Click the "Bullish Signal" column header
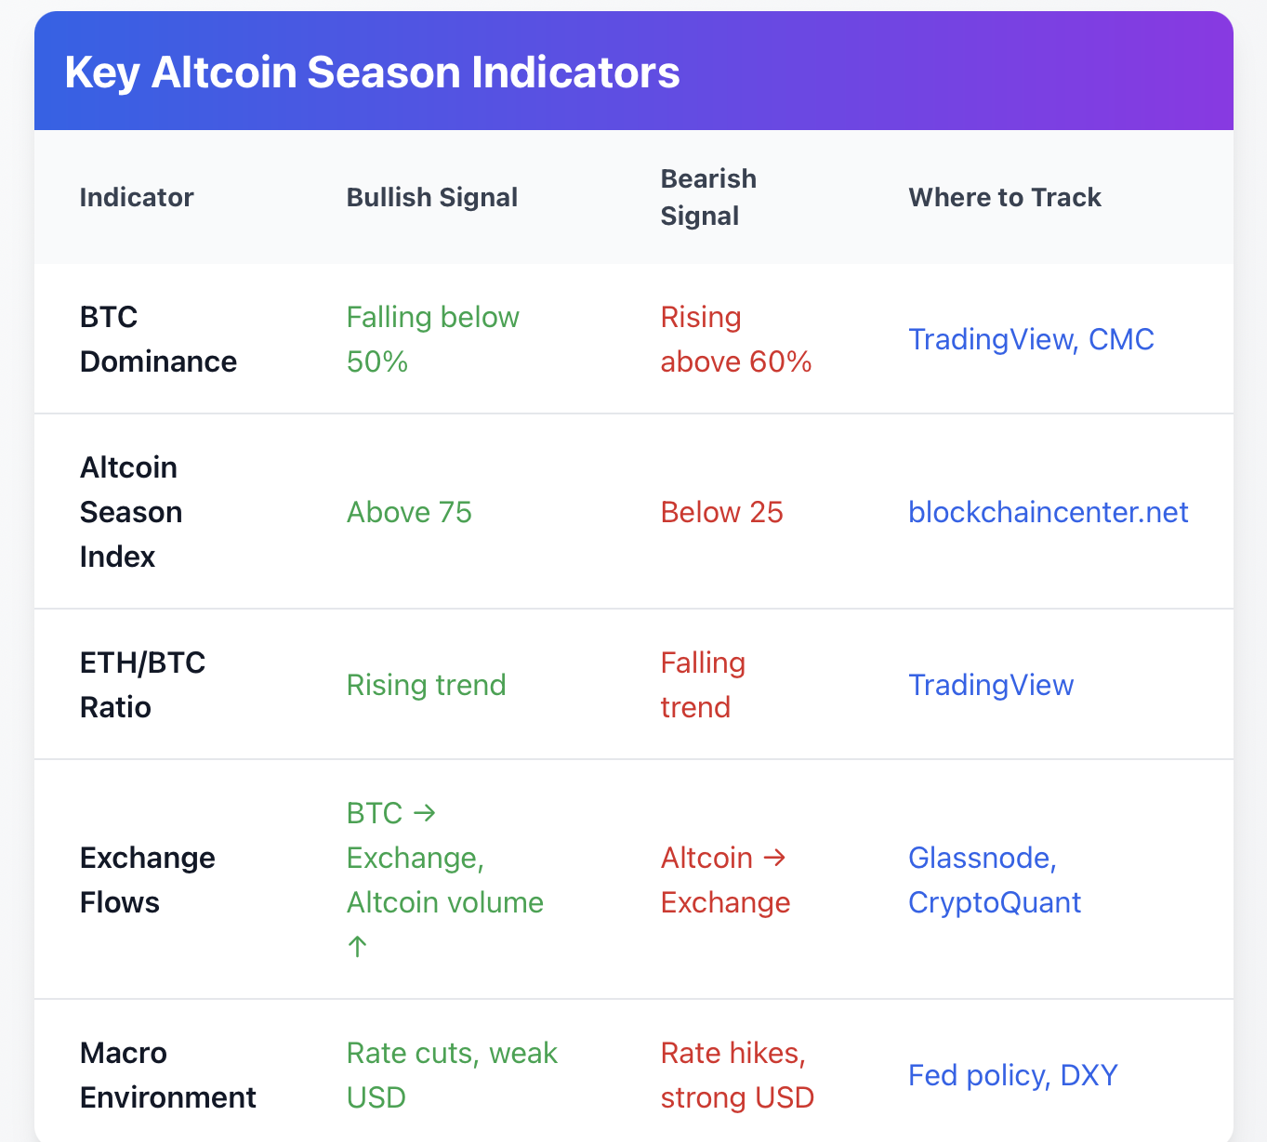Viewport: 1267px width, 1142px height. pos(431,197)
